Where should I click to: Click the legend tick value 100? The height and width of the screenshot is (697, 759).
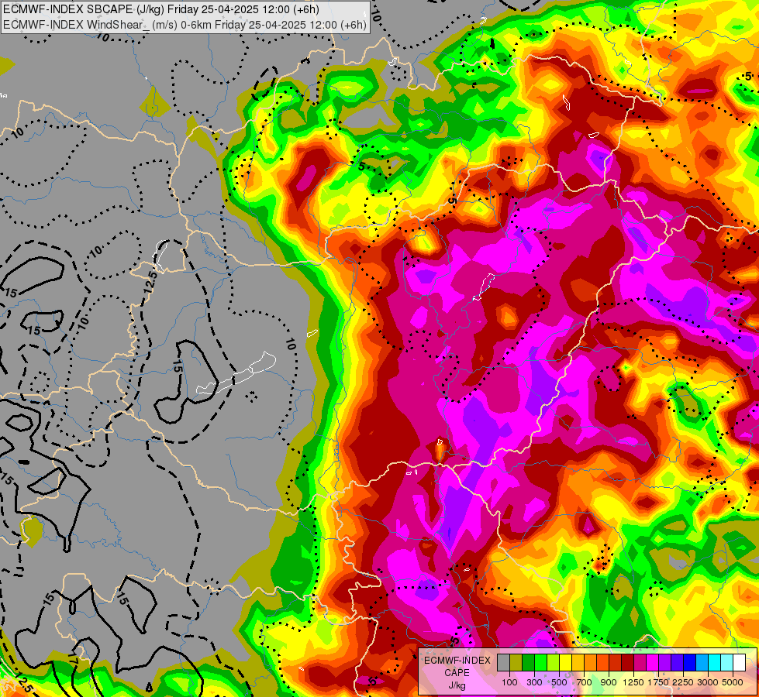pos(509,682)
